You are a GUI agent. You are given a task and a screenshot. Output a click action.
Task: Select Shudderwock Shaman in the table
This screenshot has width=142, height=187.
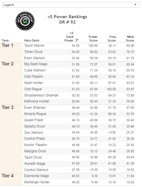click(41, 95)
